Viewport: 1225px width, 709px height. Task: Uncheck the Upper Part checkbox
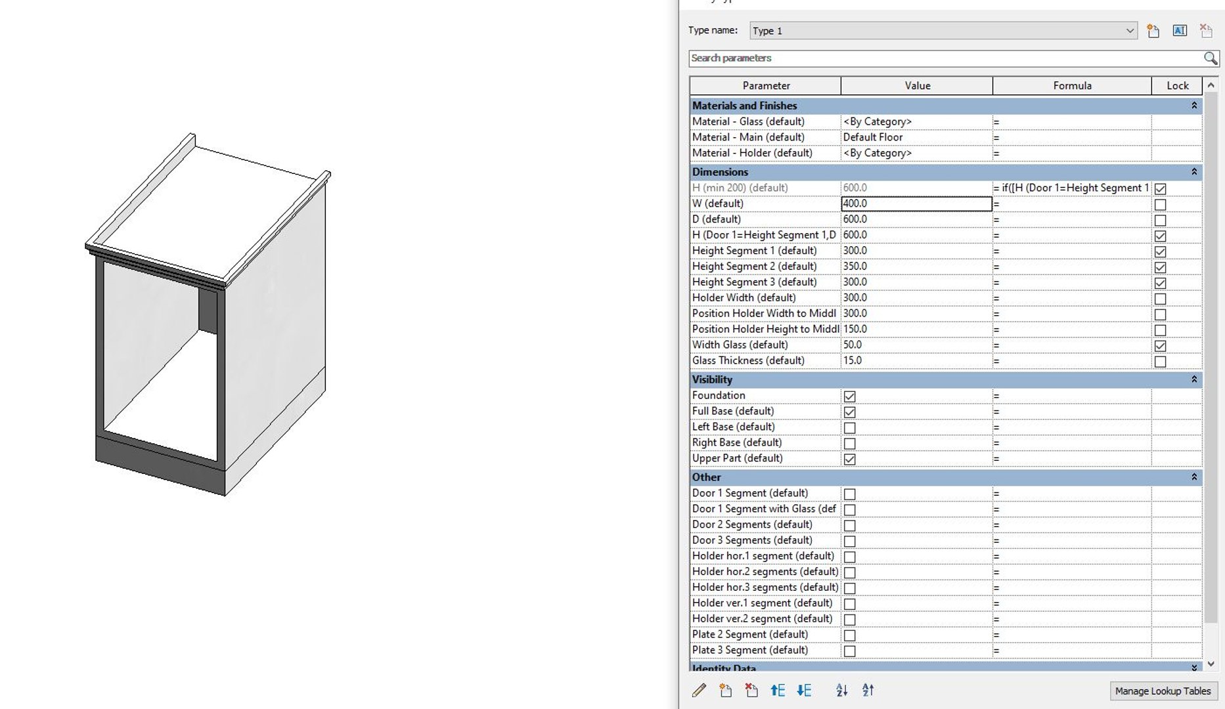[x=849, y=460]
